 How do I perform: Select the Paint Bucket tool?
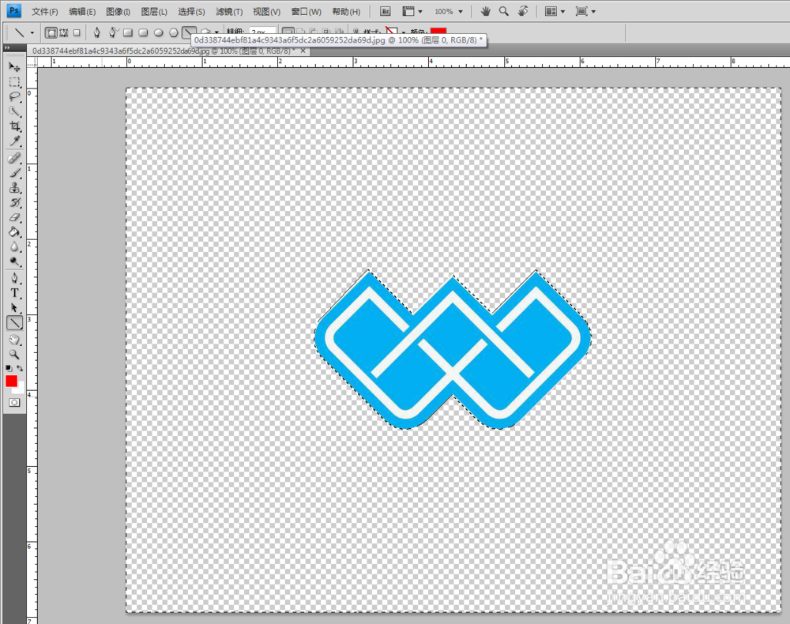pyautogui.click(x=14, y=231)
